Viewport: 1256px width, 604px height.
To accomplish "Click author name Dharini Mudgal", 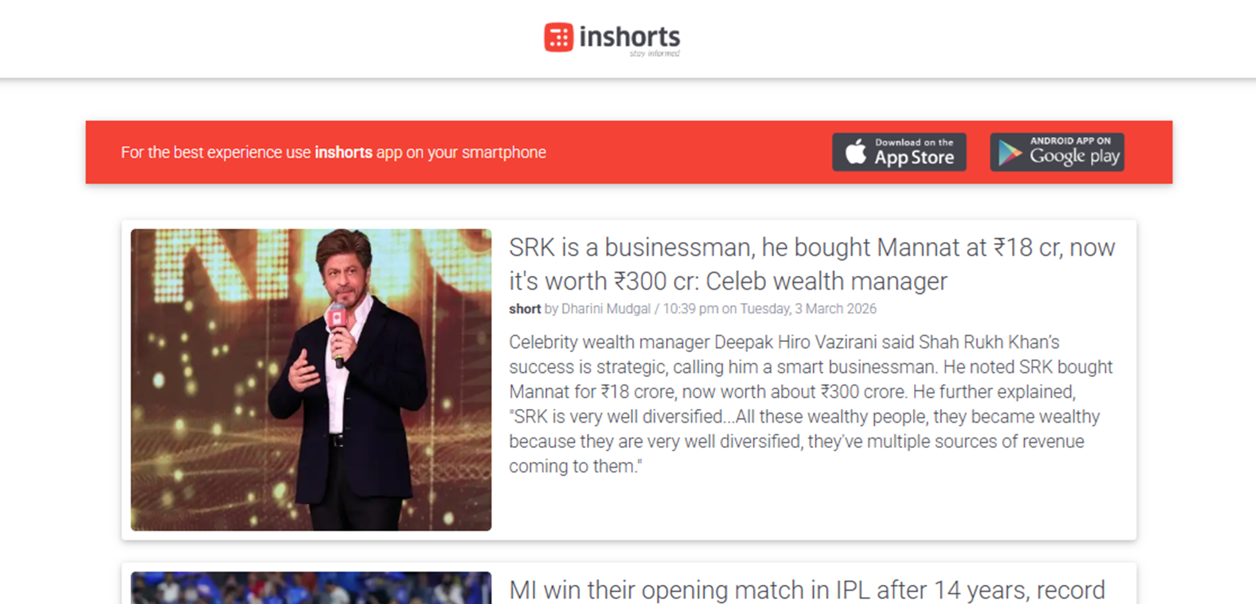I will coord(606,309).
